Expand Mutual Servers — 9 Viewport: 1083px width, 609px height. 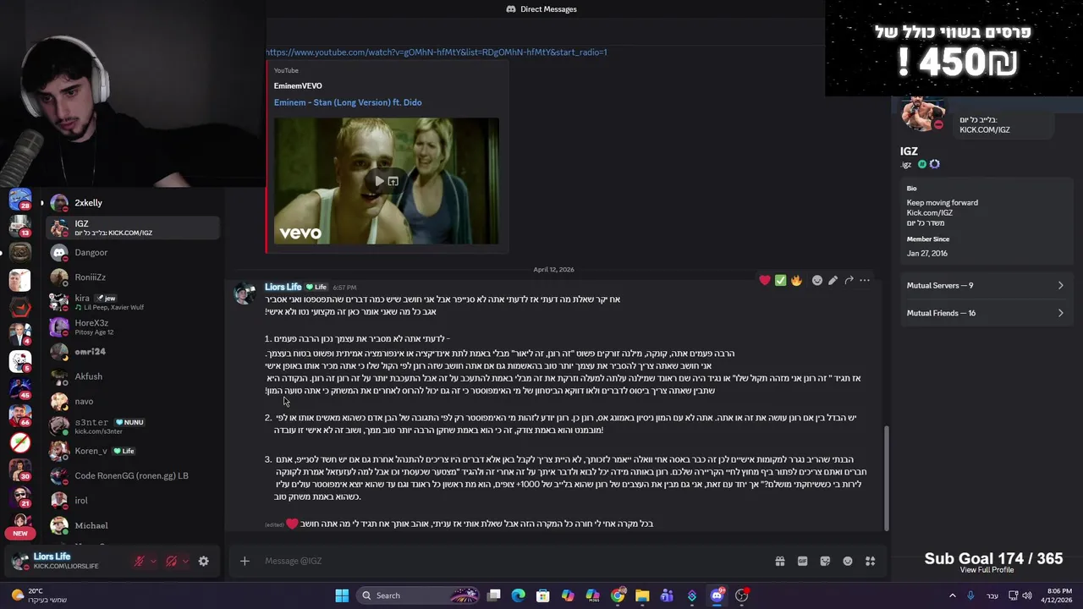coord(985,286)
